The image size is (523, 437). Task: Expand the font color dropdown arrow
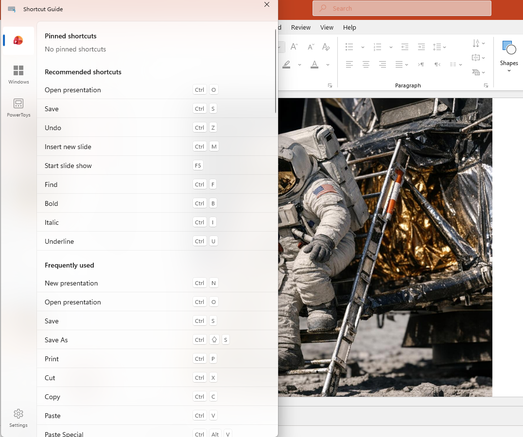click(328, 65)
